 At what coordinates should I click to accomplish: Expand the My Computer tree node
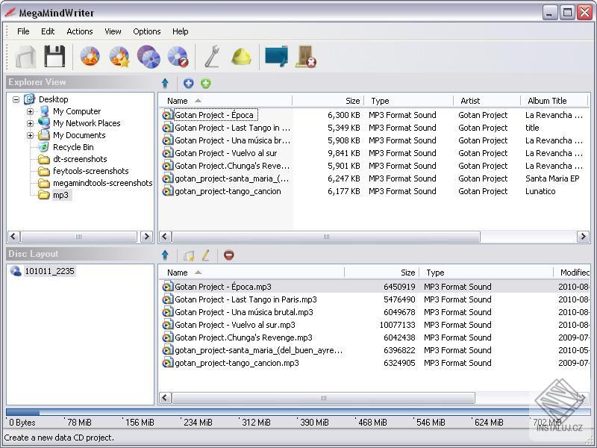tap(31, 111)
